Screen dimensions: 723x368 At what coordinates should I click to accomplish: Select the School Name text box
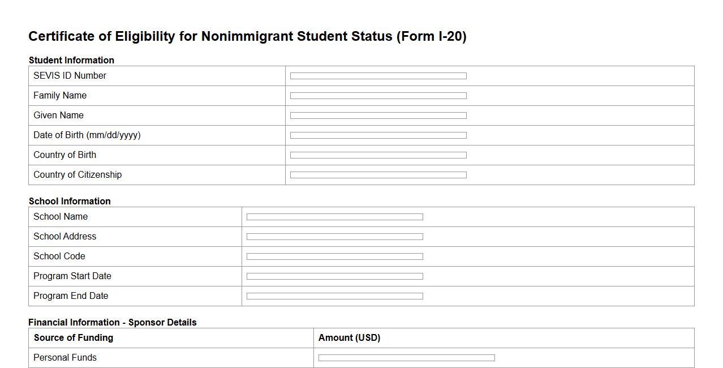pos(334,217)
